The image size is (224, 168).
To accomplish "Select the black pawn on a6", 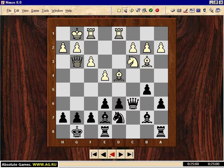I will 161,104.
